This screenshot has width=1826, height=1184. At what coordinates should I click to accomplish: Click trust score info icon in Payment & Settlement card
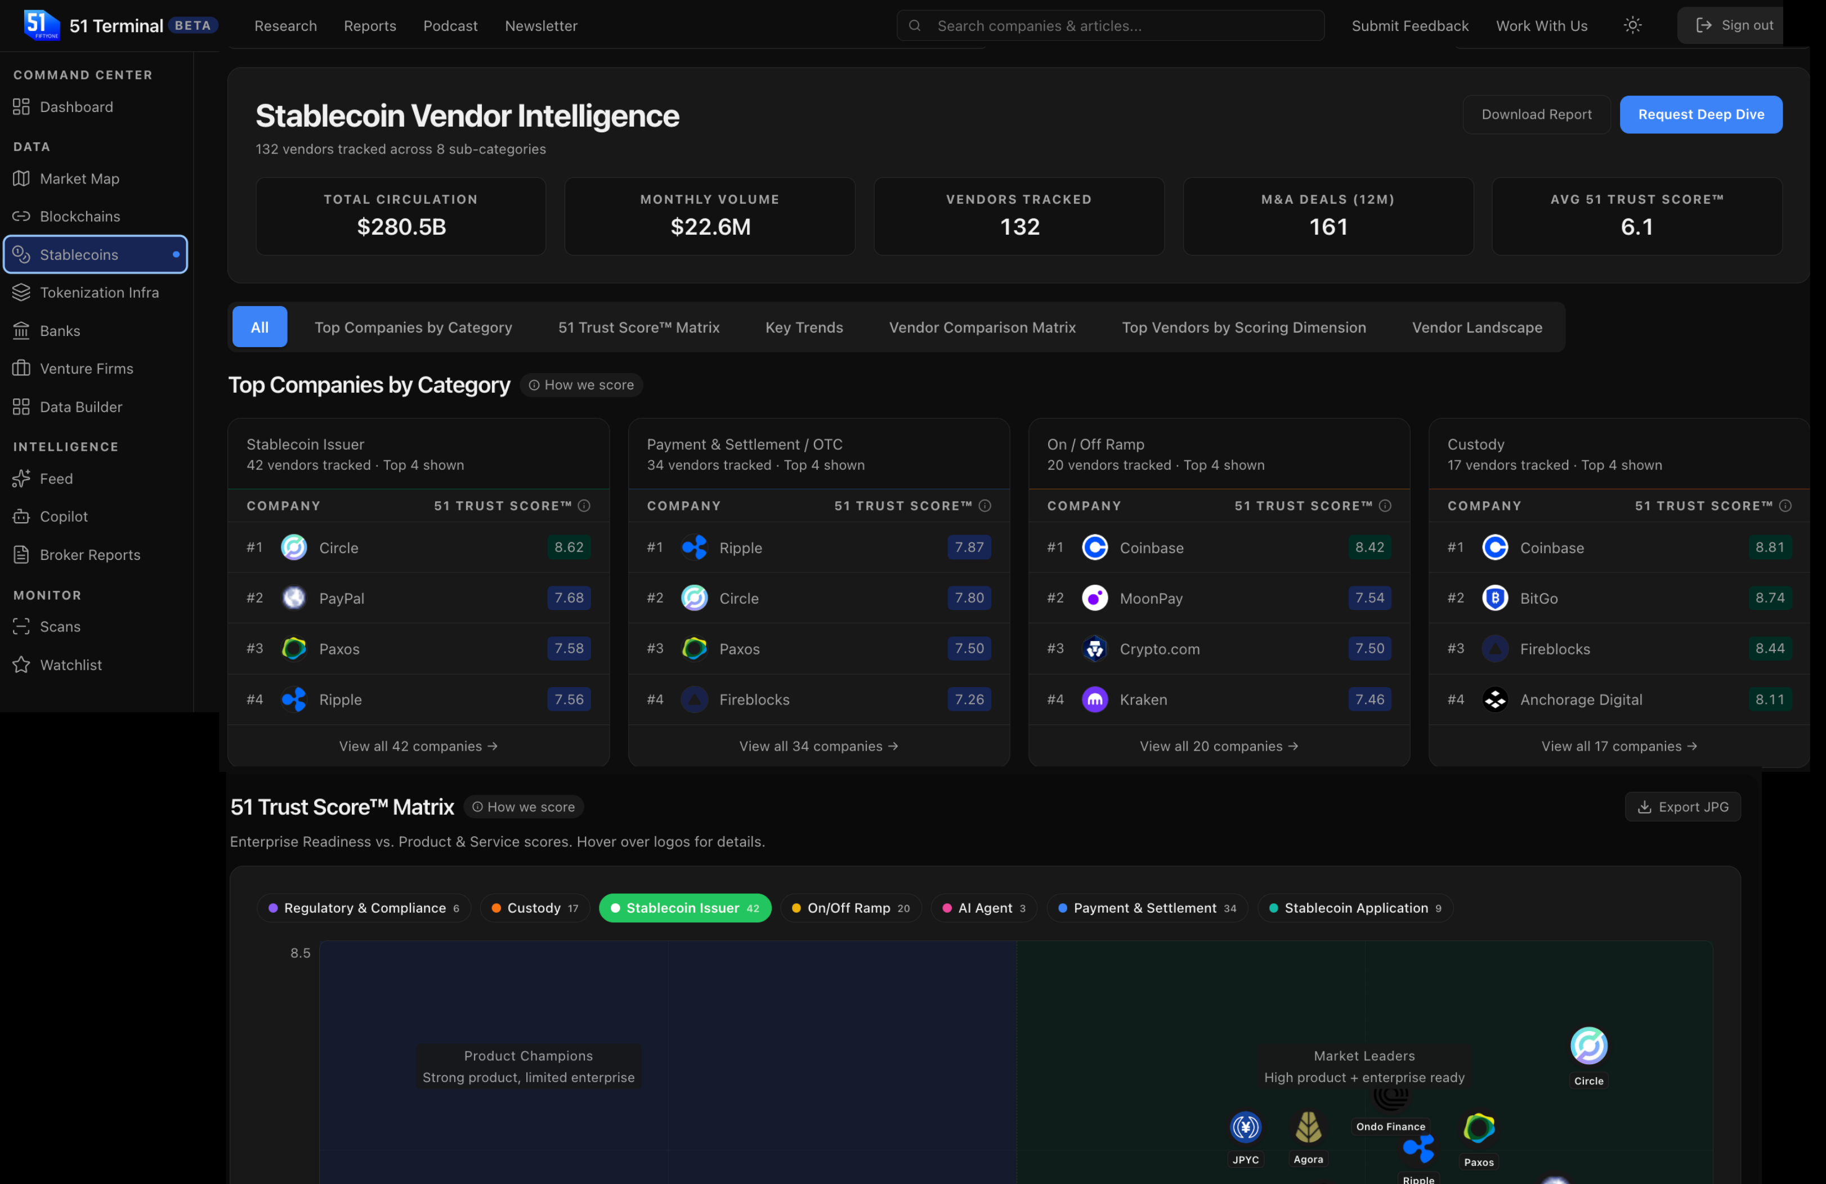click(985, 505)
